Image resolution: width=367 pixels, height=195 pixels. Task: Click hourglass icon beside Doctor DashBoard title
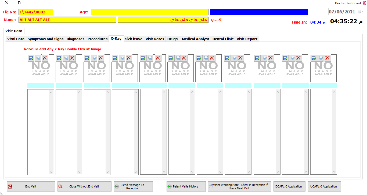click(364, 3)
